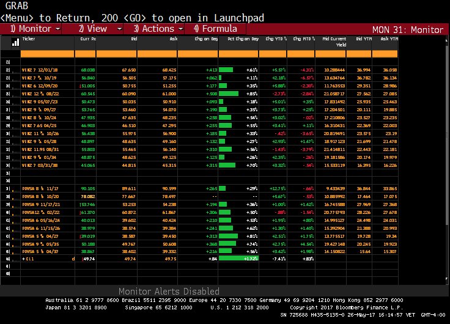Viewport: 450px width, 324px height.
Task: Open the Monitor menu dropdown
Action: pos(35,29)
